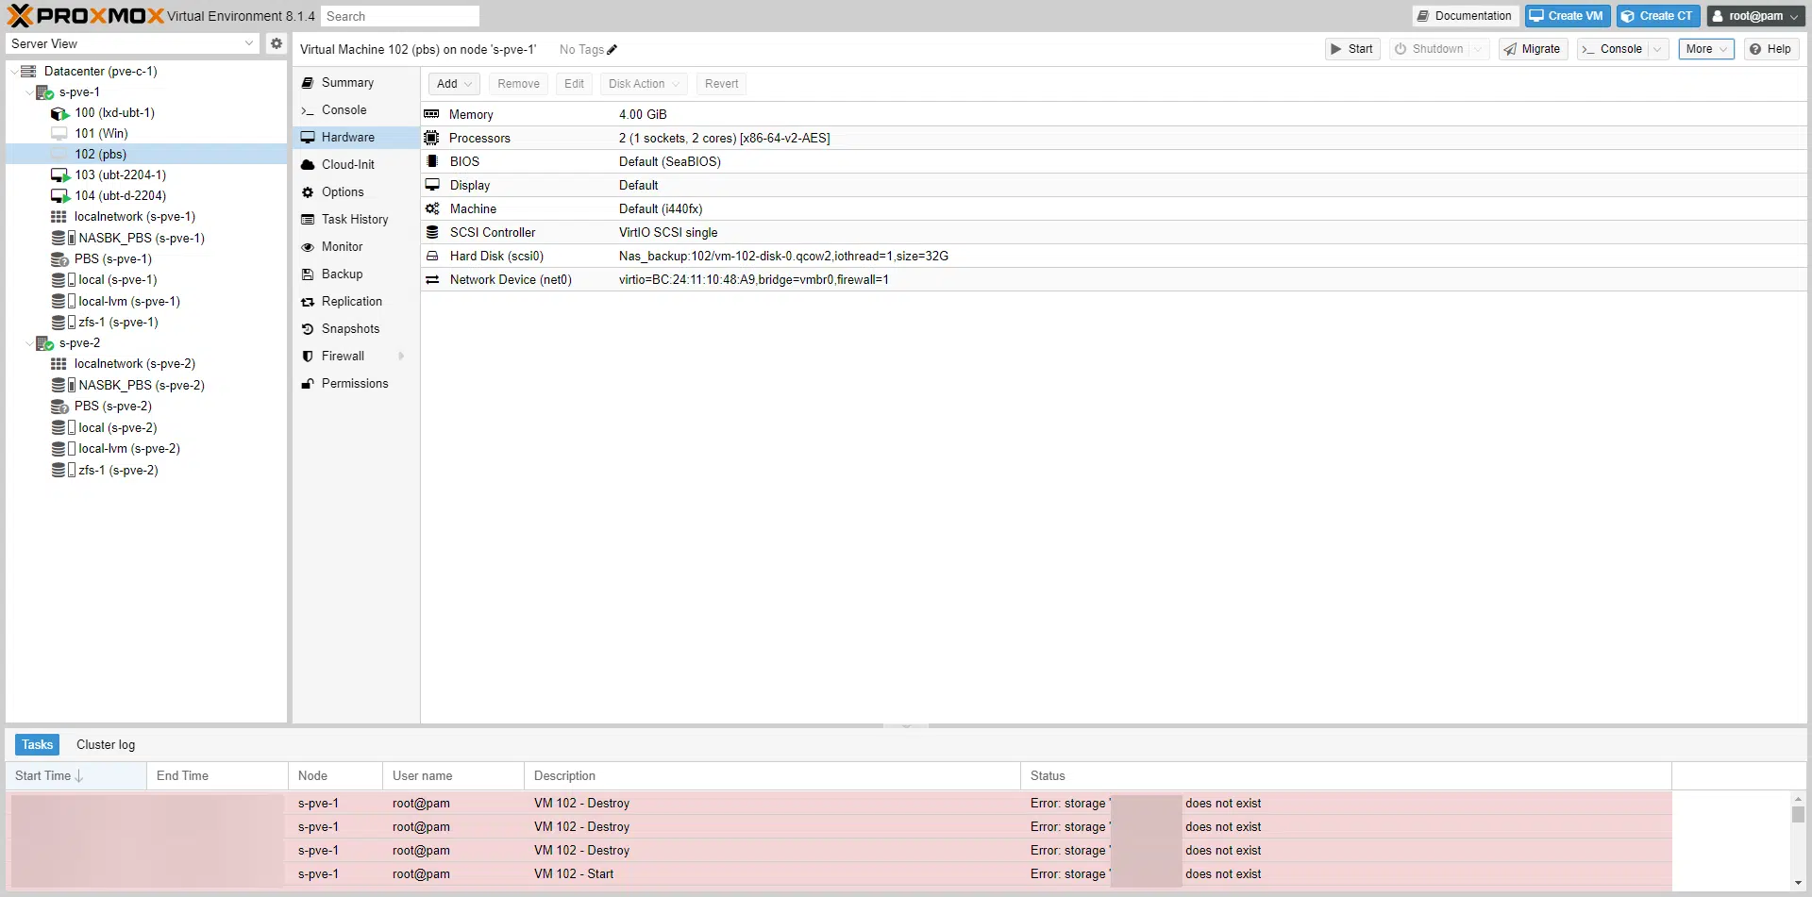Click the gear icon next to Server View
The width and height of the screenshot is (1812, 897).
pos(276,43)
